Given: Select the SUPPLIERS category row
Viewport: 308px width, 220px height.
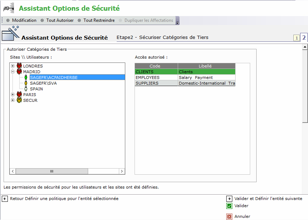Looking at the screenshot, I should tap(185, 83).
